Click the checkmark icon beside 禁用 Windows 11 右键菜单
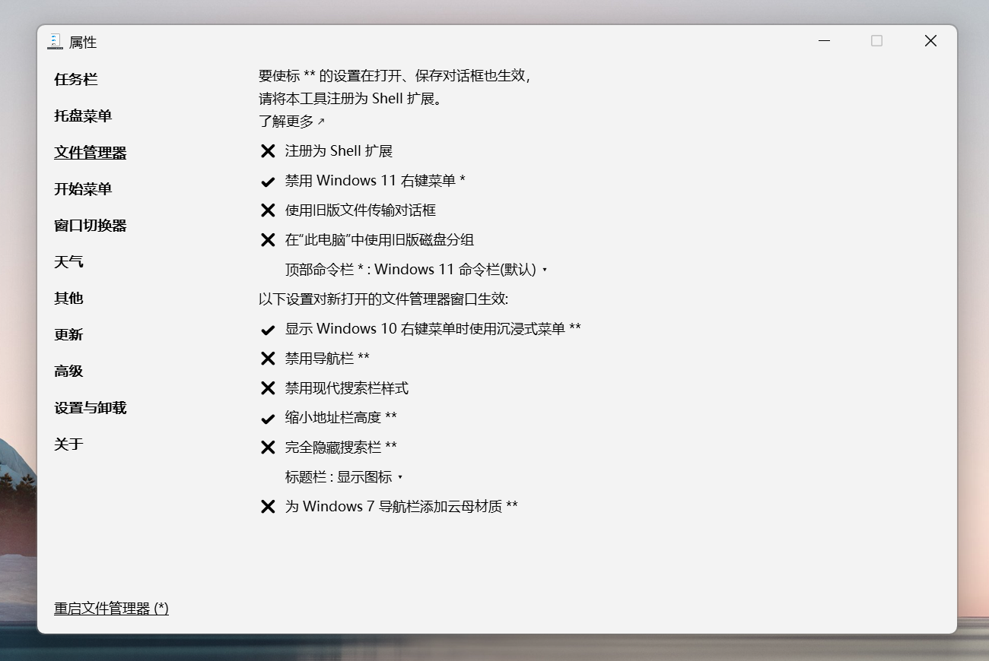Viewport: 989px width, 661px height. coord(268,182)
